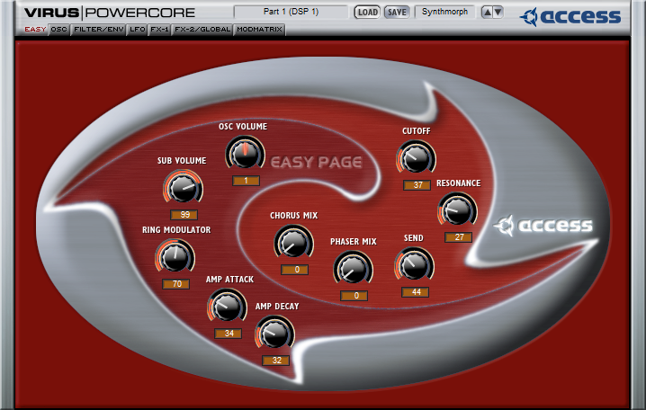Screen dimensions: 646x410
Task: Open the MODMATRIX tab
Action: point(259,30)
